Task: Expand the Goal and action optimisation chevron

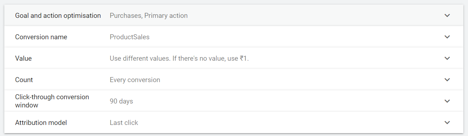Action: [x=447, y=15]
